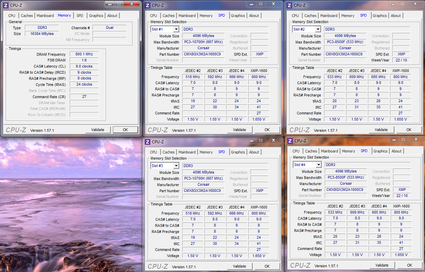The width and height of the screenshot is (425, 272).
Task: Click the CPU-Z title bar icon of the Slot #3 window
Action: (x=148, y=142)
